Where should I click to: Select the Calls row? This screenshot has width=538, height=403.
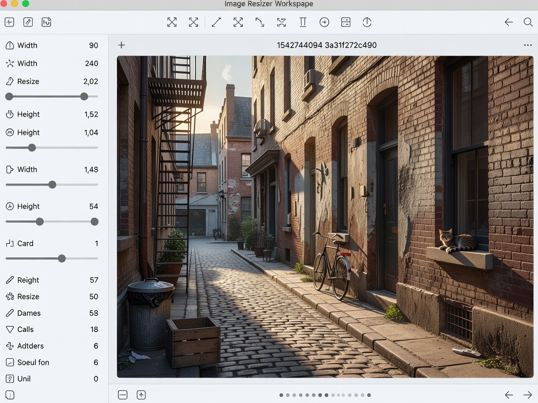[52, 329]
